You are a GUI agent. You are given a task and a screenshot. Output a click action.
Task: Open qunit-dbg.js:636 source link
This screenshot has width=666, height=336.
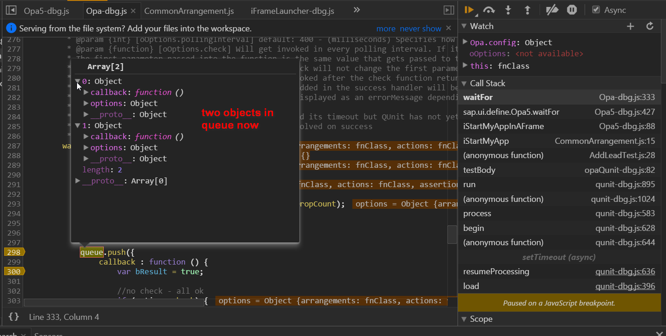(x=625, y=271)
